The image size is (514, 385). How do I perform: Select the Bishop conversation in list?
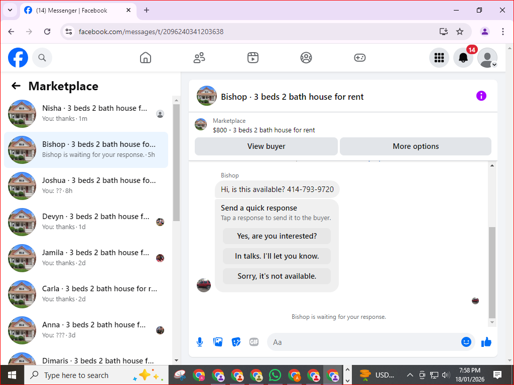point(86,150)
